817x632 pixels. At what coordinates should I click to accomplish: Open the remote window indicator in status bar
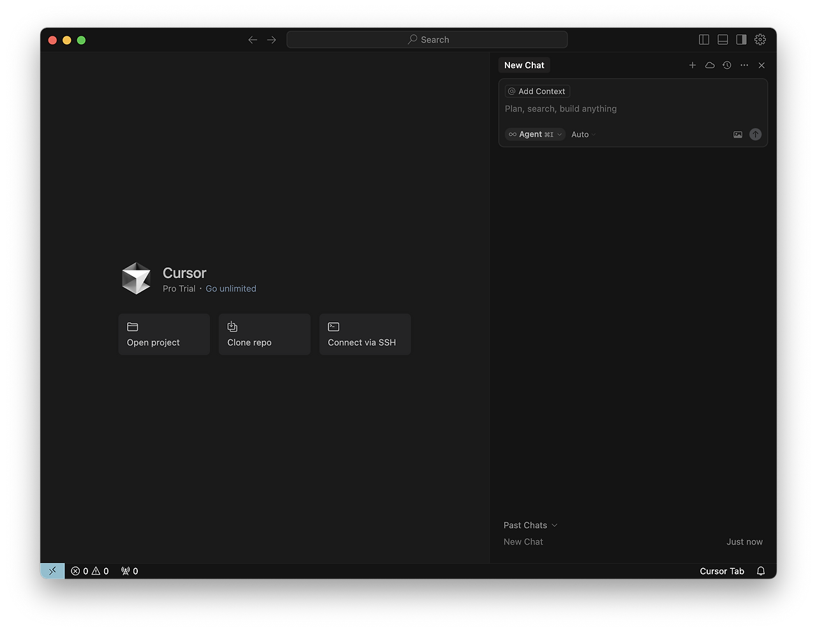[x=52, y=571]
